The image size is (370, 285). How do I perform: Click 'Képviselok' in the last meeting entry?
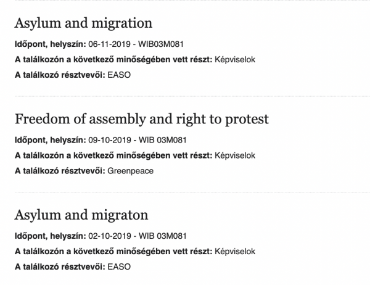point(235,251)
